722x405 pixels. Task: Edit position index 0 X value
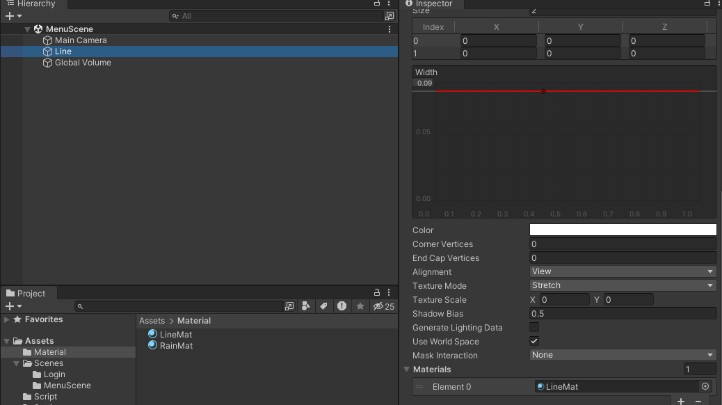click(498, 40)
